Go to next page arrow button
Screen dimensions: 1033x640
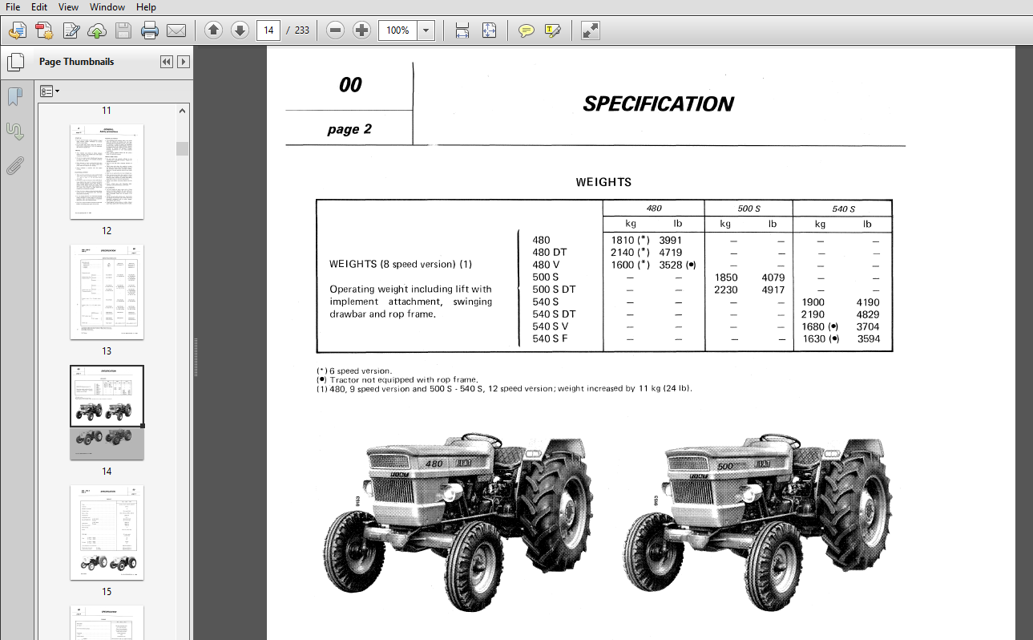[x=240, y=30]
